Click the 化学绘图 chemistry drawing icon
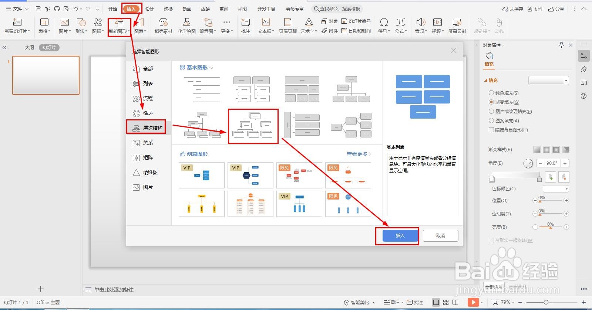 pyautogui.click(x=186, y=23)
